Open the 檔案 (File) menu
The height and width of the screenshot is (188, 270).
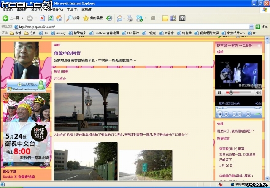coord(8,10)
